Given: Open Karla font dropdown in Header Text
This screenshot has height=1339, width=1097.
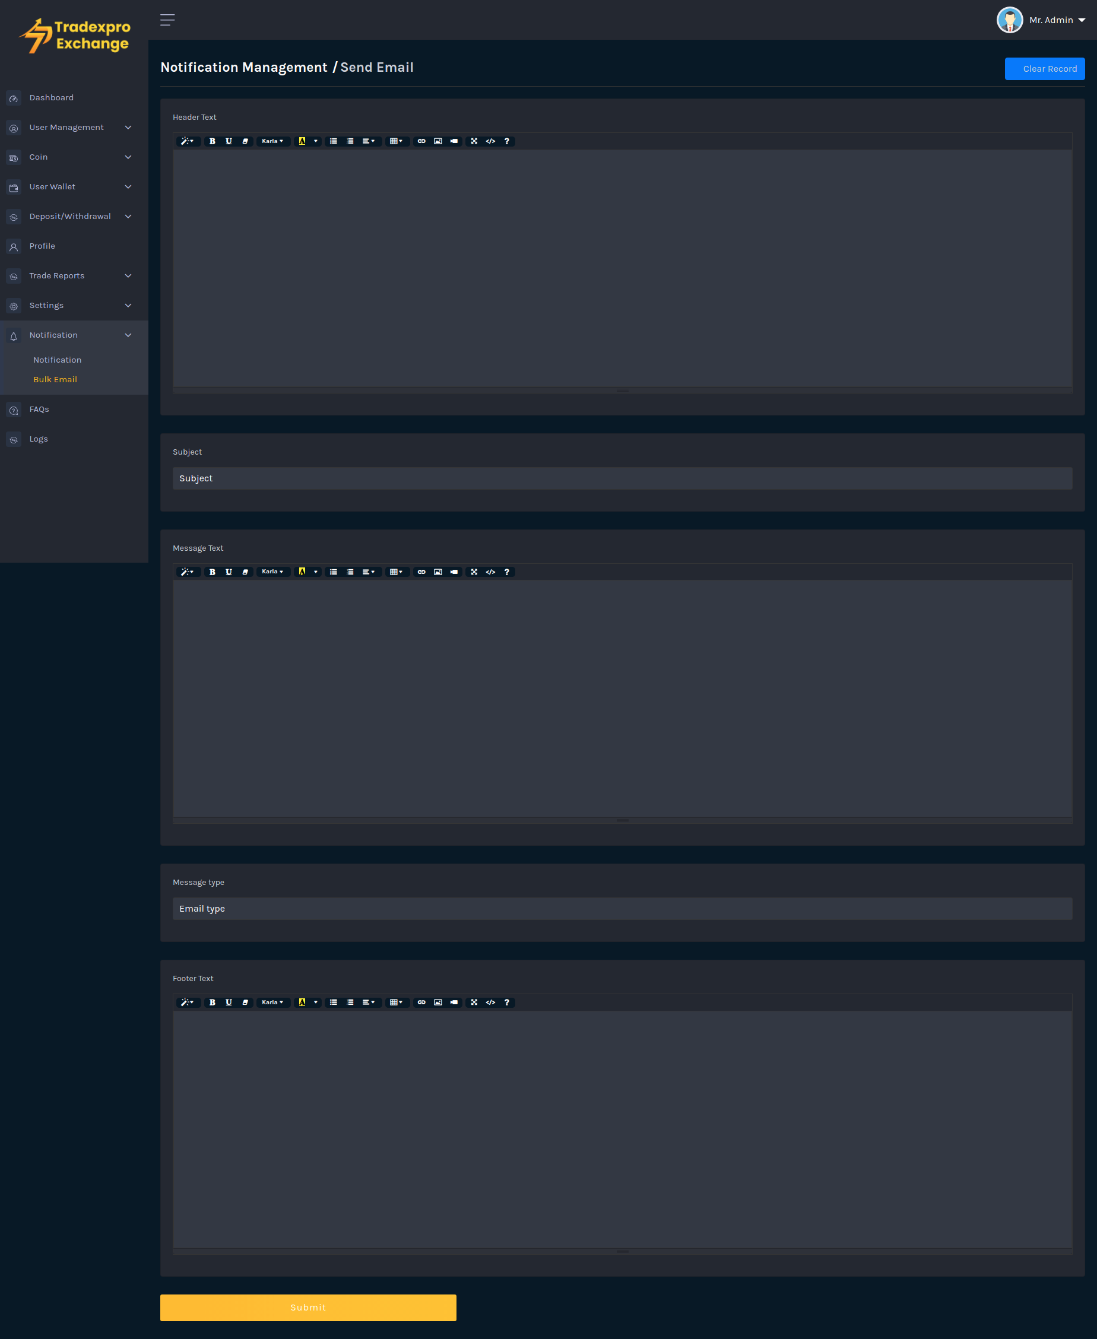Looking at the screenshot, I should coord(272,141).
